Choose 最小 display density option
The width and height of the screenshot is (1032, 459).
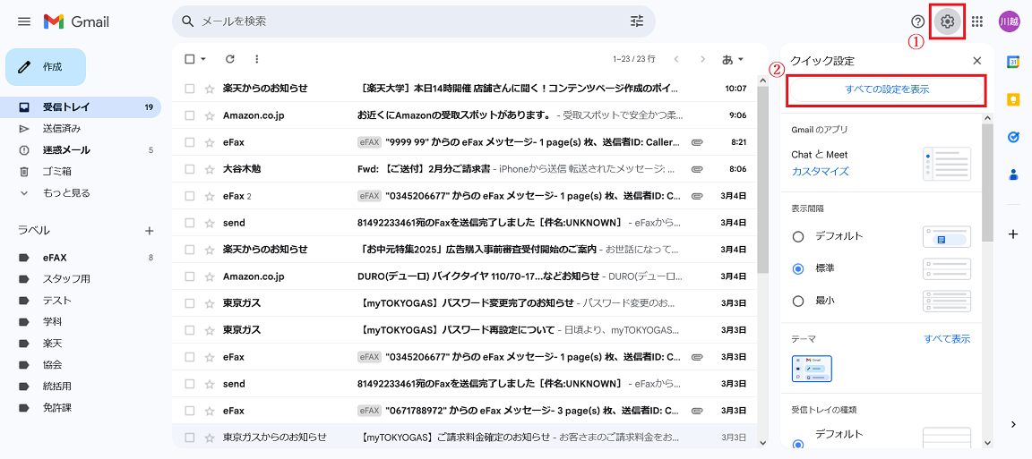pos(798,301)
